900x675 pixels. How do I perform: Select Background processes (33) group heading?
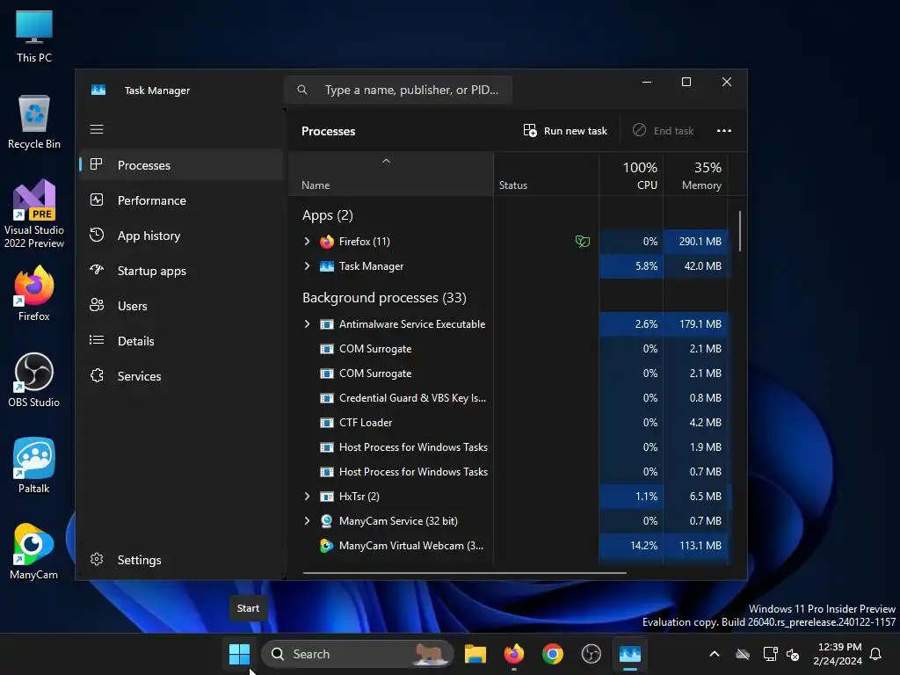[384, 297]
